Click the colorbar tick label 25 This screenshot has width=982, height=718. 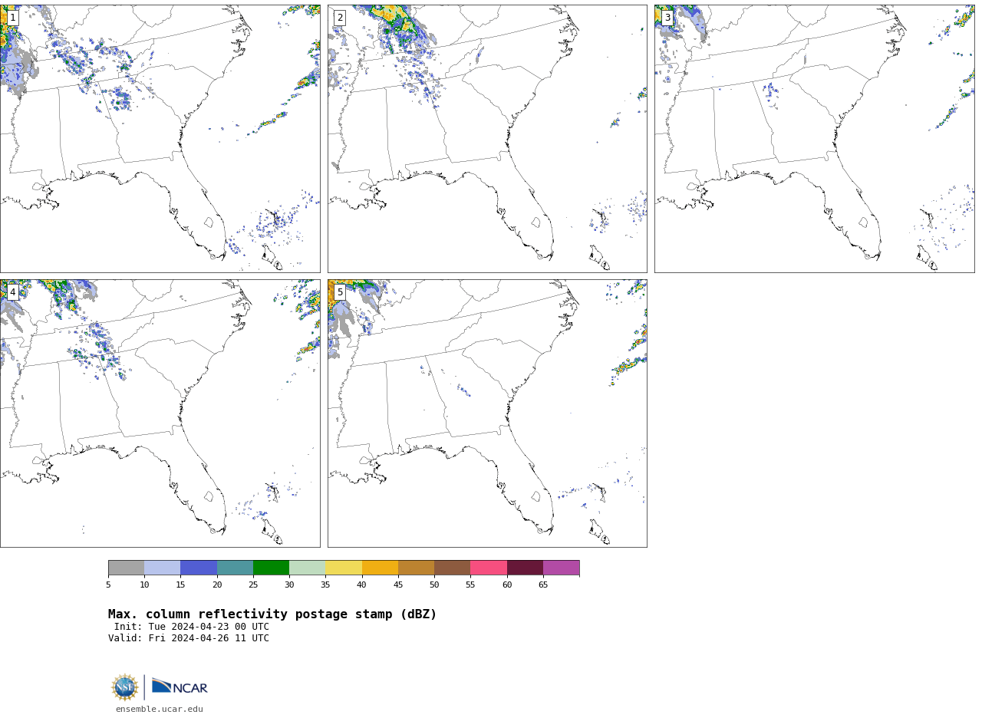pos(253,585)
